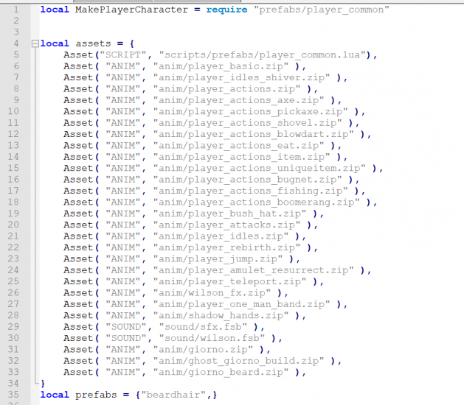
Task: Click line number 4 in the margin
Action: [x=16, y=43]
